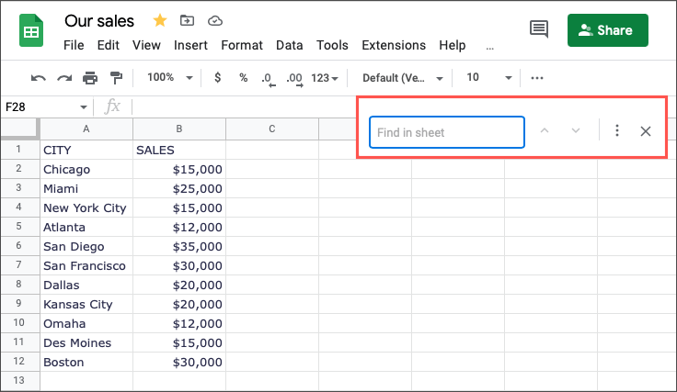Click the move to folder icon
The height and width of the screenshot is (392, 677).
tap(187, 20)
